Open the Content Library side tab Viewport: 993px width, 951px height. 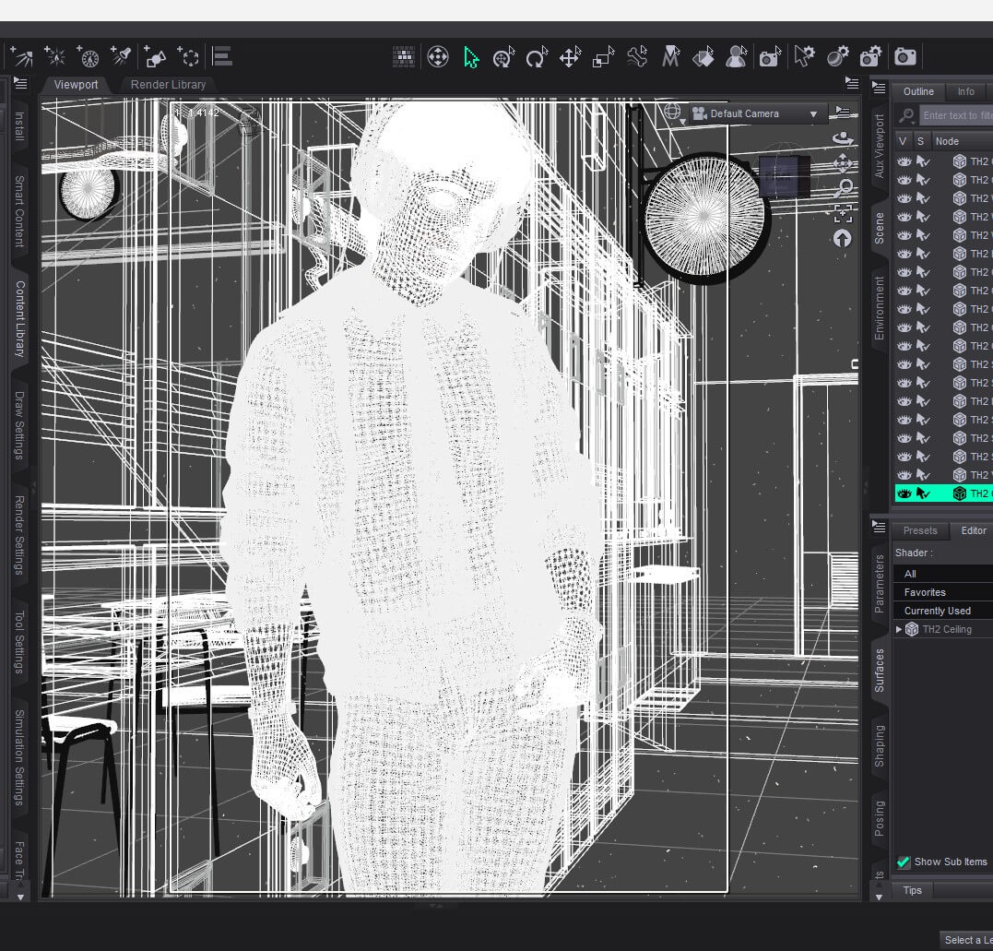pos(20,318)
